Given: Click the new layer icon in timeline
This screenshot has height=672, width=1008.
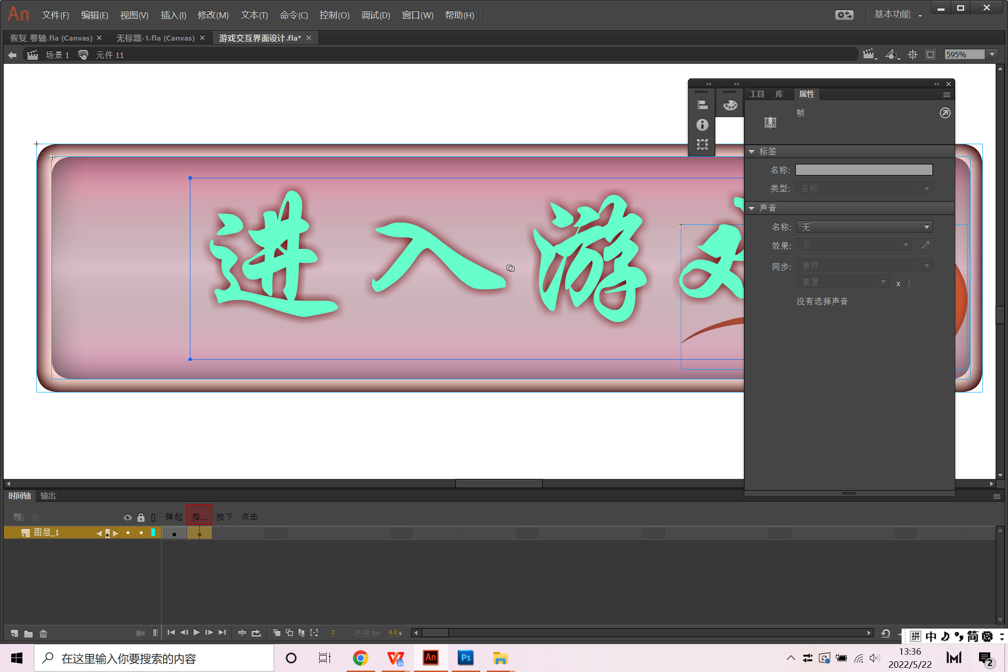Looking at the screenshot, I should pyautogui.click(x=14, y=633).
